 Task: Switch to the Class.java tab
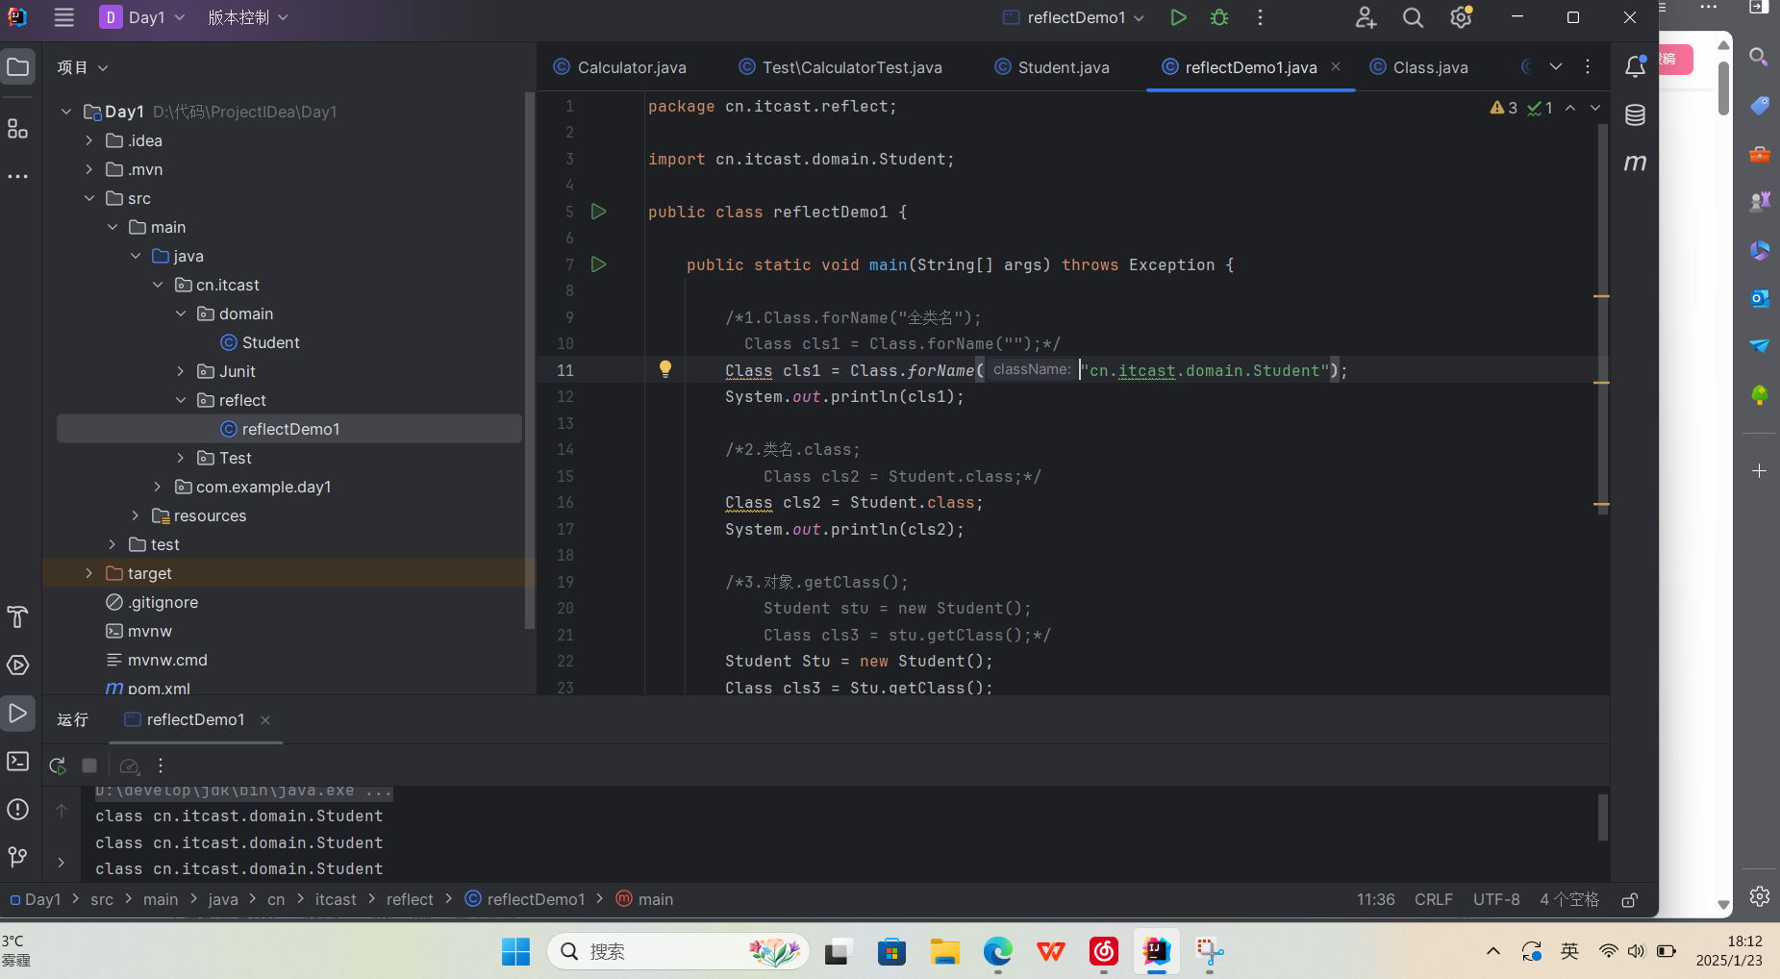click(1418, 67)
